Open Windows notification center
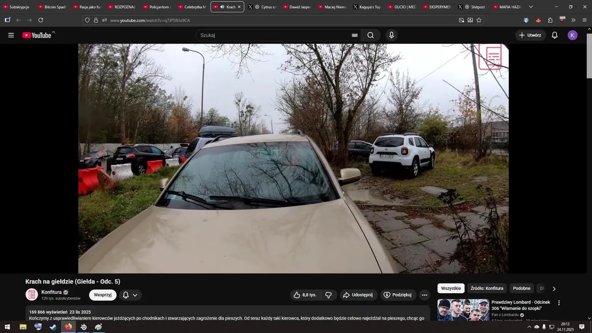 (x=582, y=327)
